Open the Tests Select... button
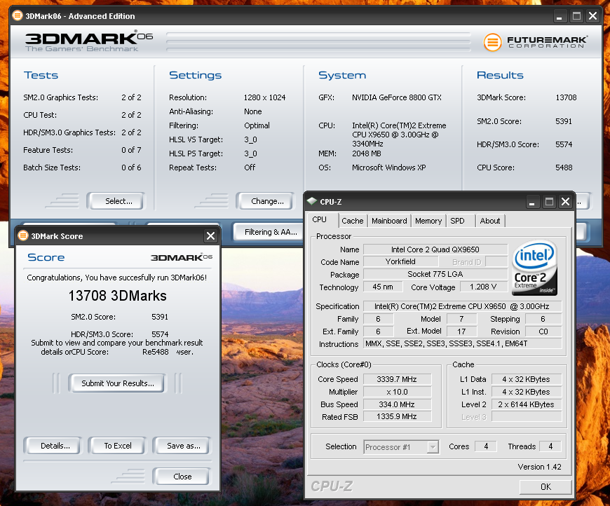The height and width of the screenshot is (506, 610). (x=116, y=201)
